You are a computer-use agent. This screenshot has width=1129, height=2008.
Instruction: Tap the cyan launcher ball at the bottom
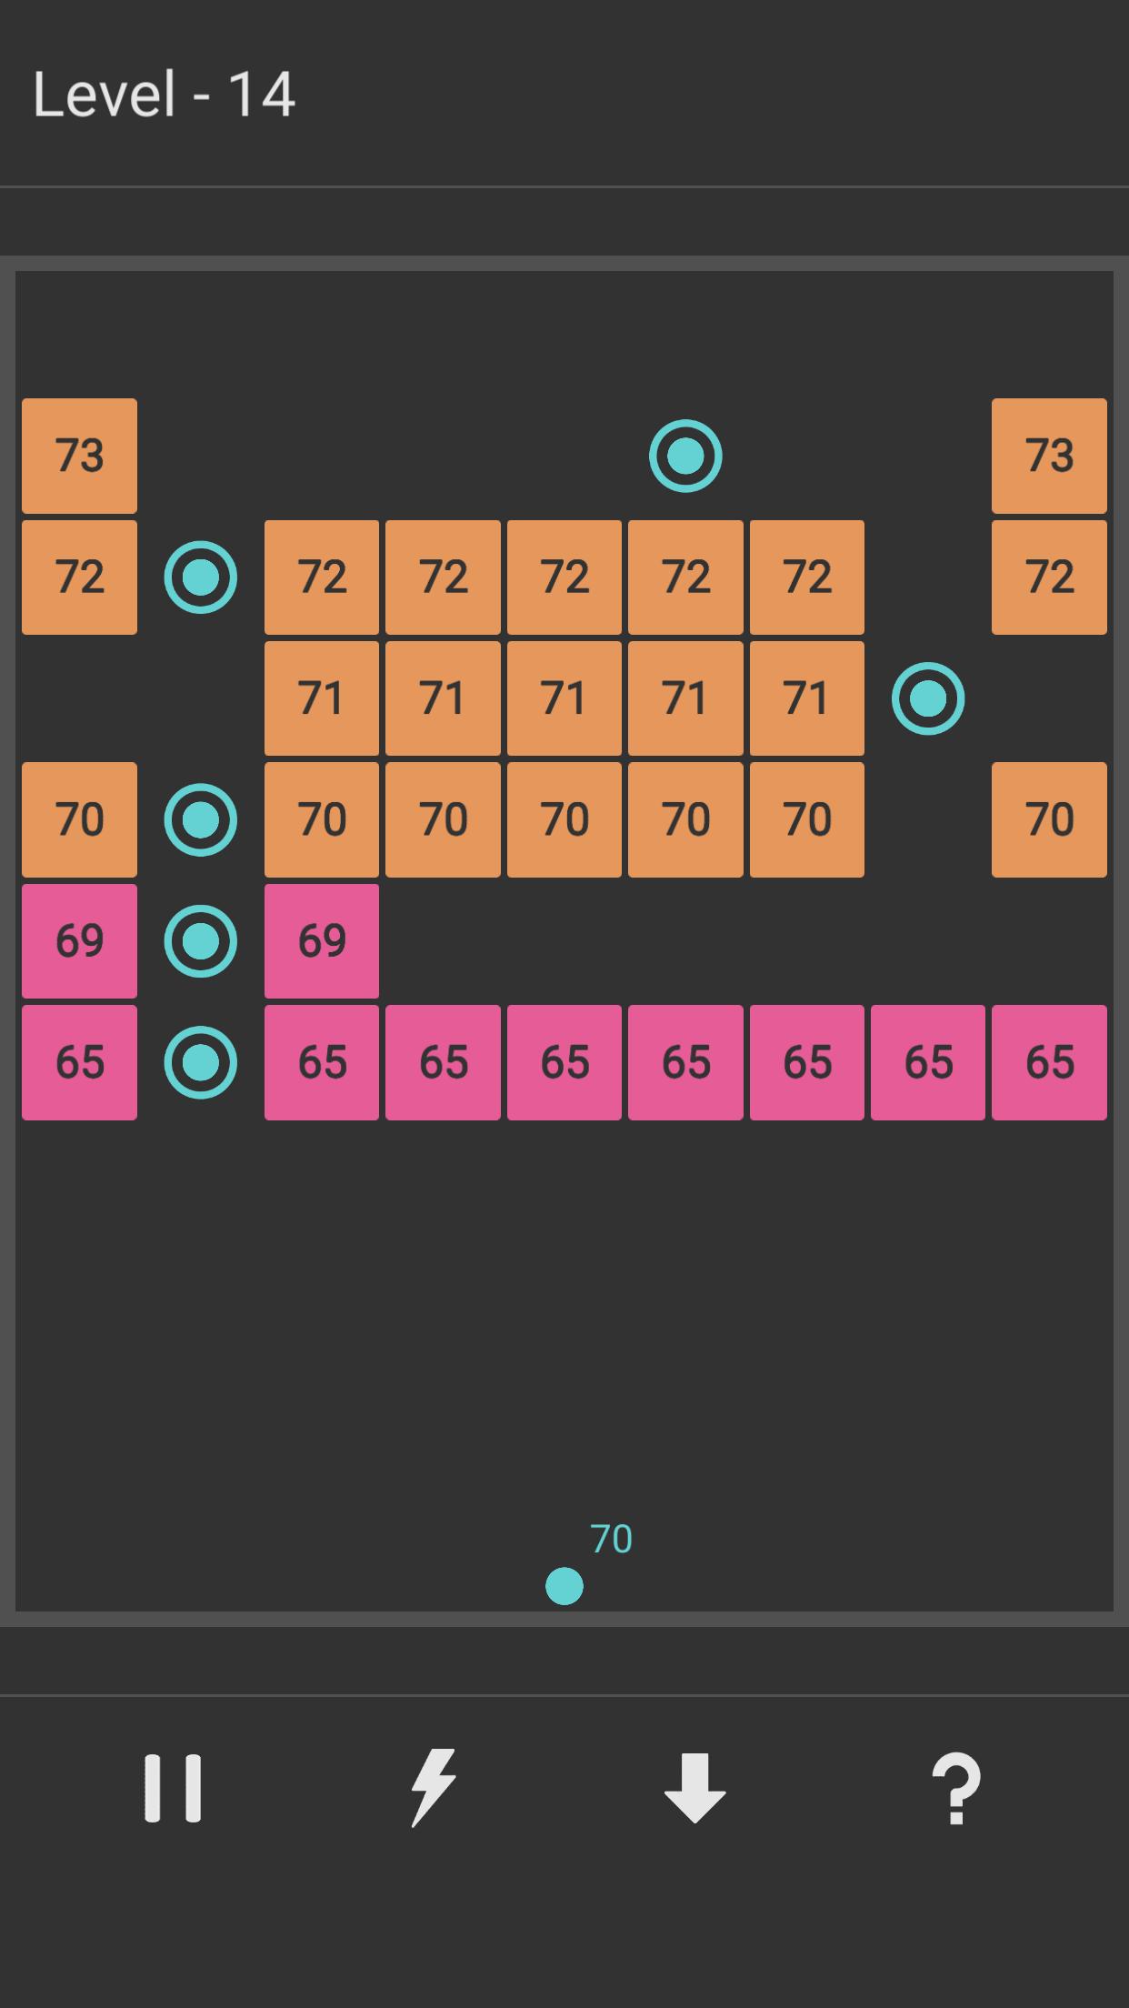[x=564, y=1586]
